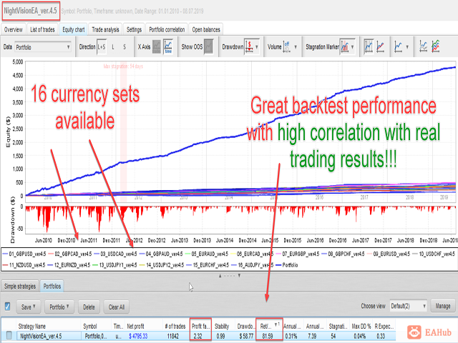Click the faded equity chart icon
The height and width of the screenshot is (343, 458).
(x=423, y=46)
